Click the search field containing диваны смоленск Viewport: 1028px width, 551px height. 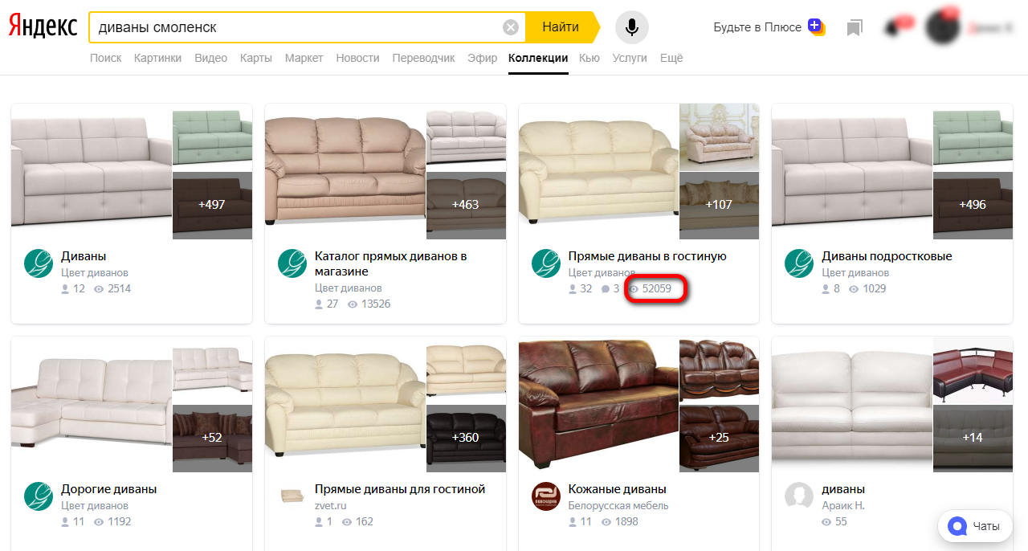point(297,27)
